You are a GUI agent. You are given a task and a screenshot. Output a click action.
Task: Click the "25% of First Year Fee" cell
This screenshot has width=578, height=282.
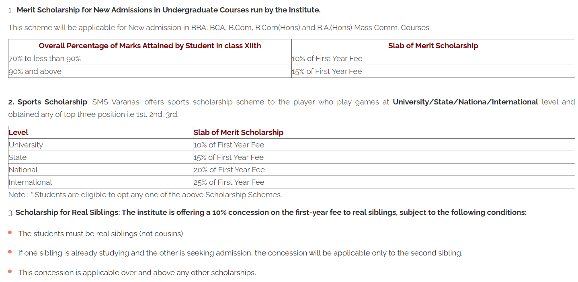click(x=229, y=182)
